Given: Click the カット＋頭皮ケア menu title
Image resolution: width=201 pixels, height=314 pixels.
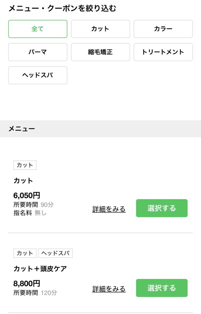Looking at the screenshot, I should click(x=40, y=269).
